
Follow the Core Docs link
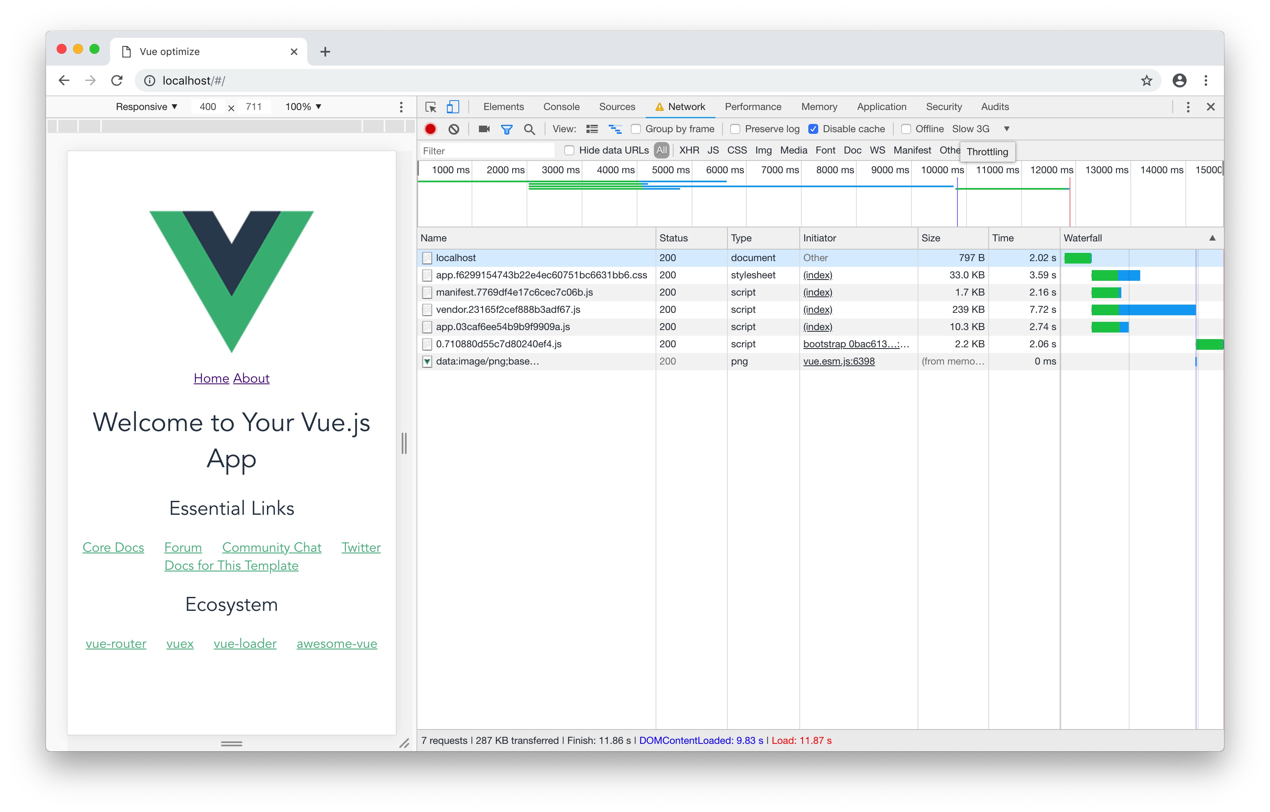(x=113, y=548)
